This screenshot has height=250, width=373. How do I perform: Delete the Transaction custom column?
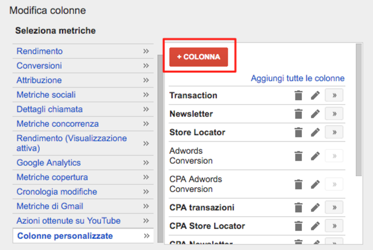[298, 95]
